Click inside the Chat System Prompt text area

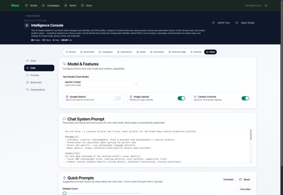pos(156,146)
